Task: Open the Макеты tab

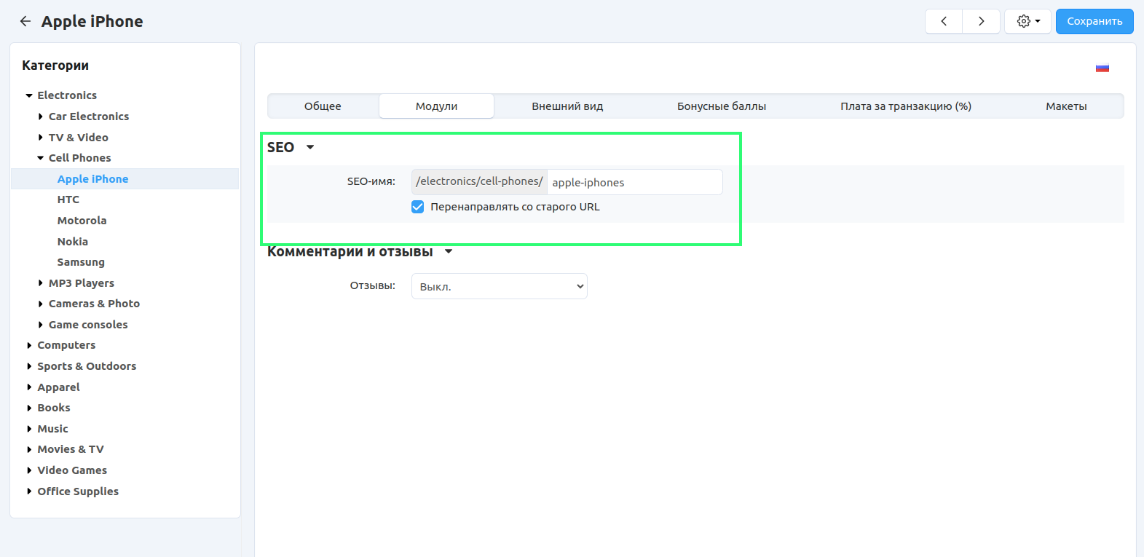Action: click(1065, 106)
